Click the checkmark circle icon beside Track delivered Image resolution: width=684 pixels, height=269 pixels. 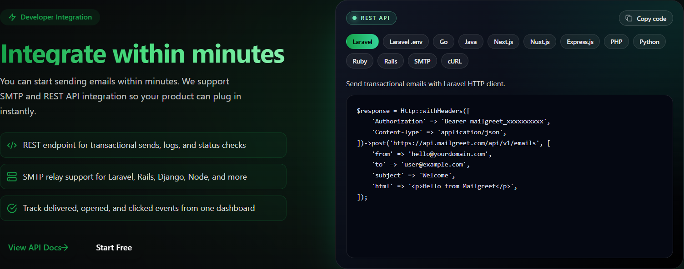pyautogui.click(x=12, y=208)
